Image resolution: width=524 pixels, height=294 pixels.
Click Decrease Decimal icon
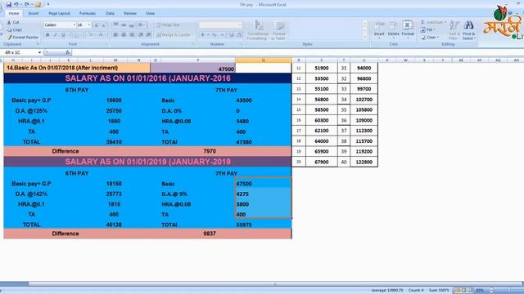(x=239, y=34)
